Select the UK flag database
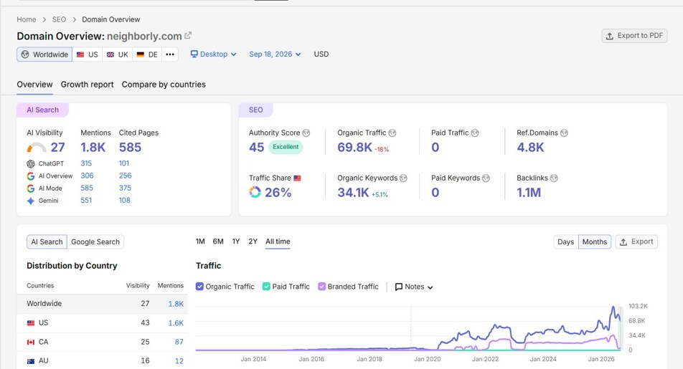This screenshot has height=369, width=683. click(x=118, y=54)
